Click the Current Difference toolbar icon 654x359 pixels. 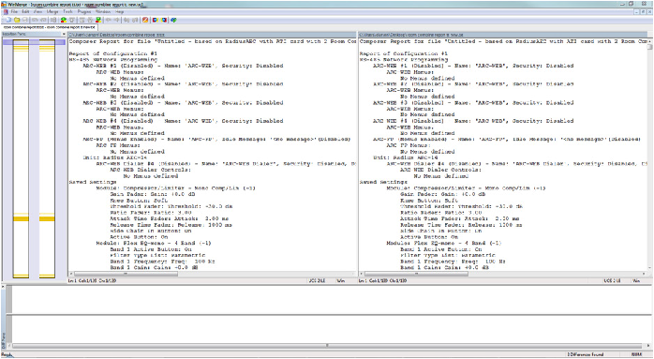pos(90,20)
